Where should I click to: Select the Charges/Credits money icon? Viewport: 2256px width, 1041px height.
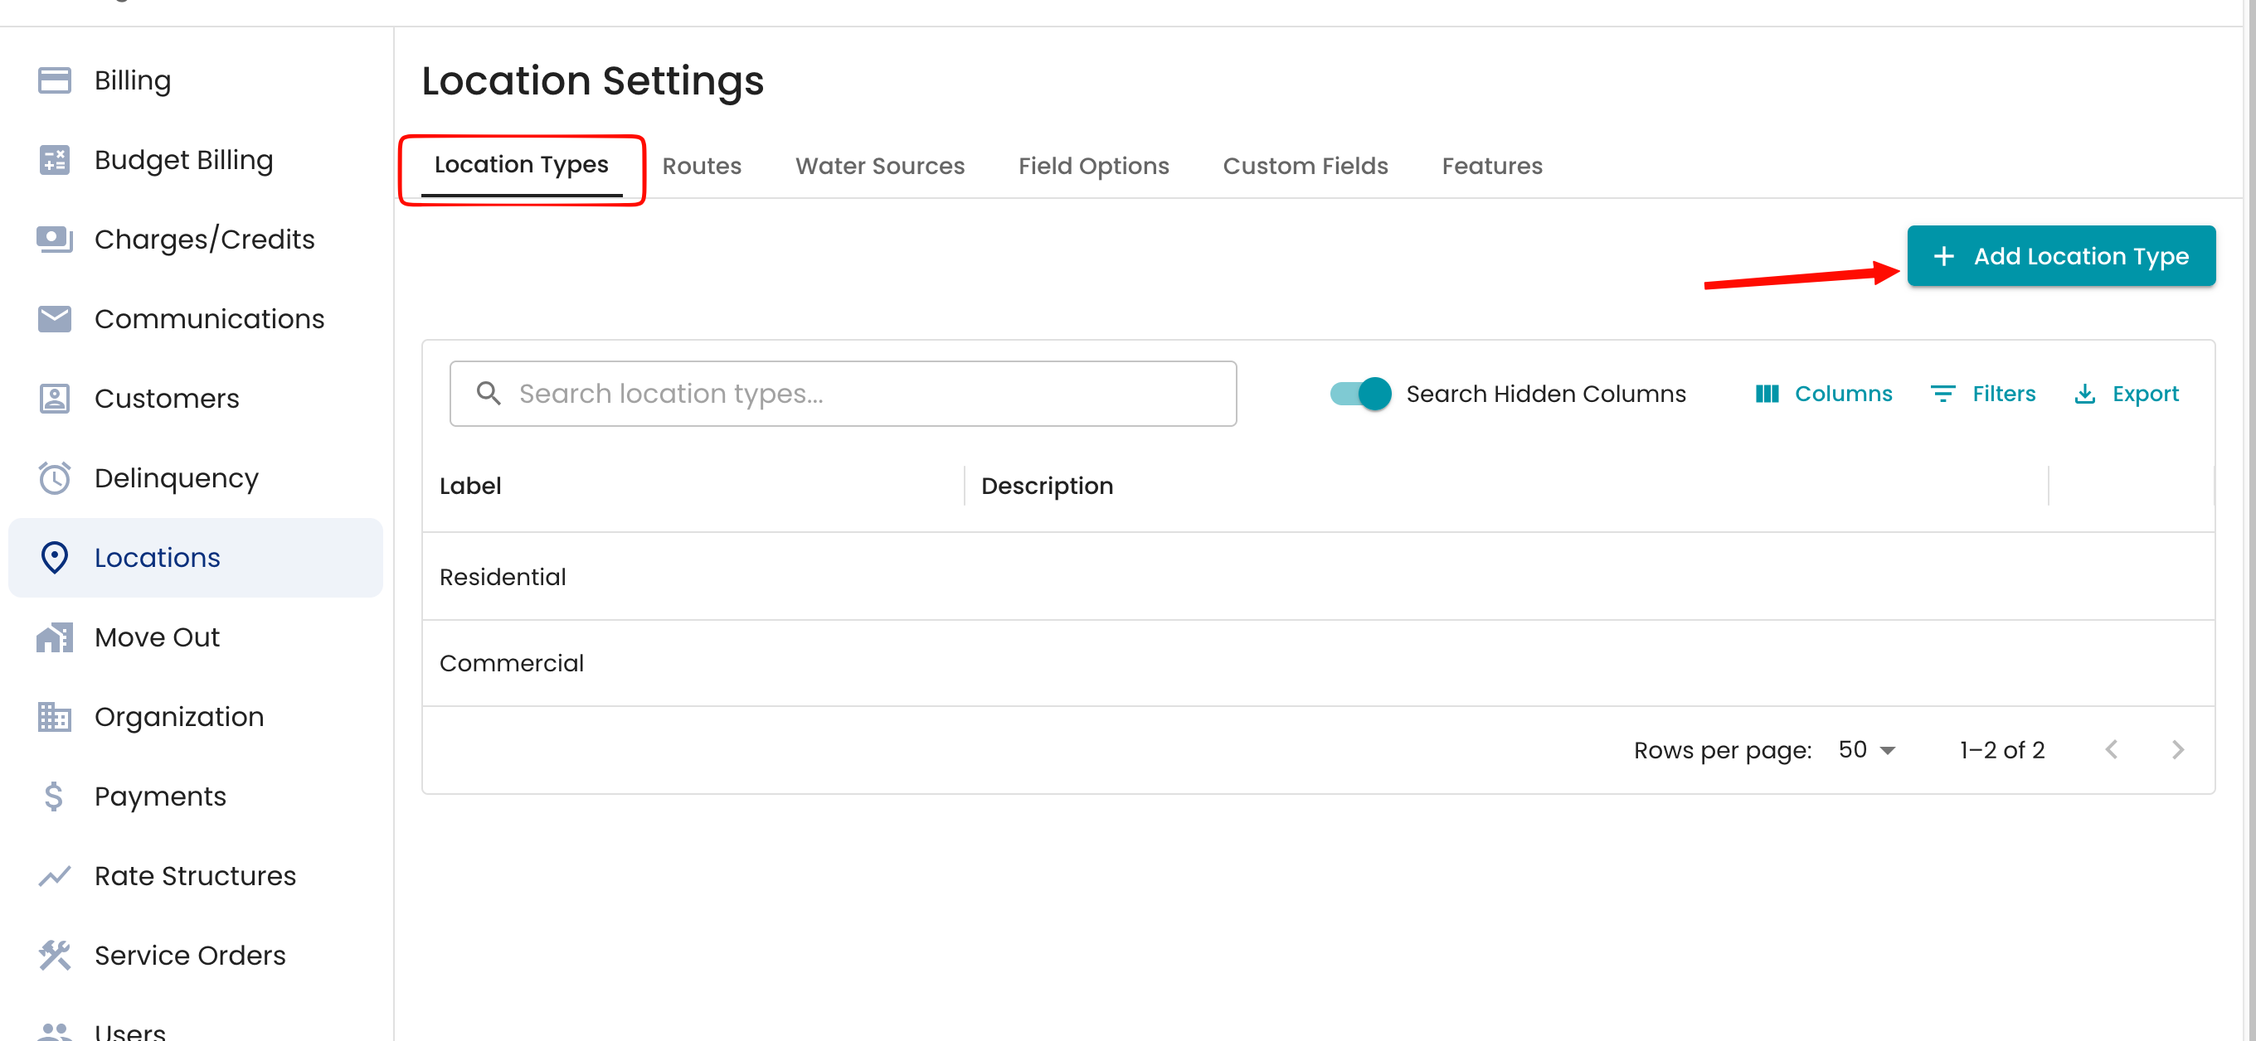54,239
